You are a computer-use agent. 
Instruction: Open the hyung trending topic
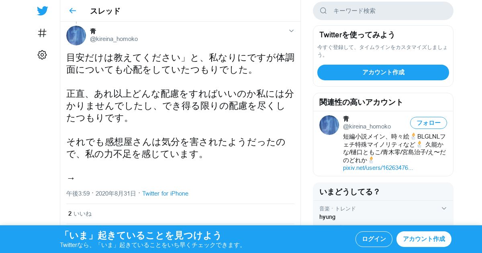tap(327, 217)
